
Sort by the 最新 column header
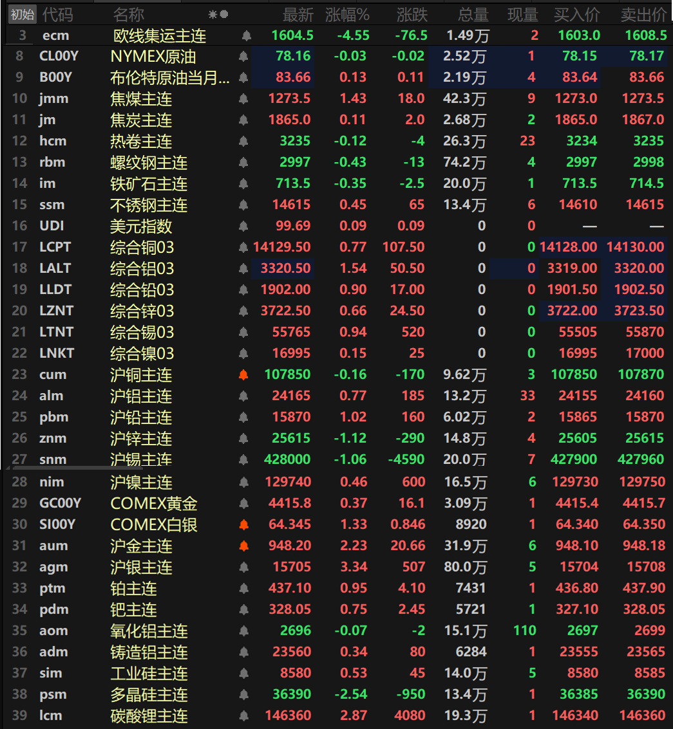298,15
